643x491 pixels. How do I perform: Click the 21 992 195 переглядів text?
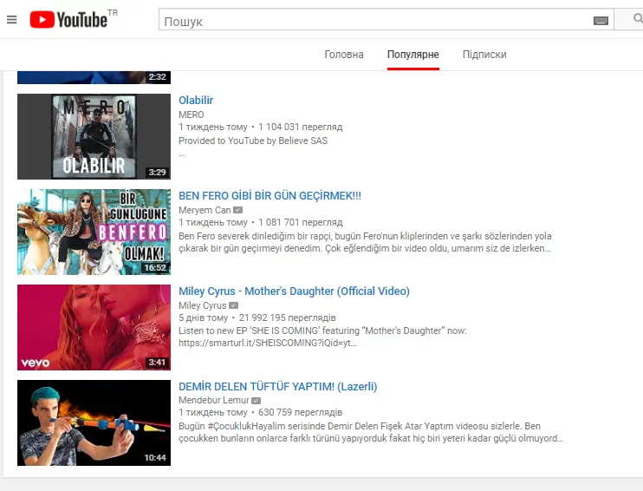tap(288, 318)
